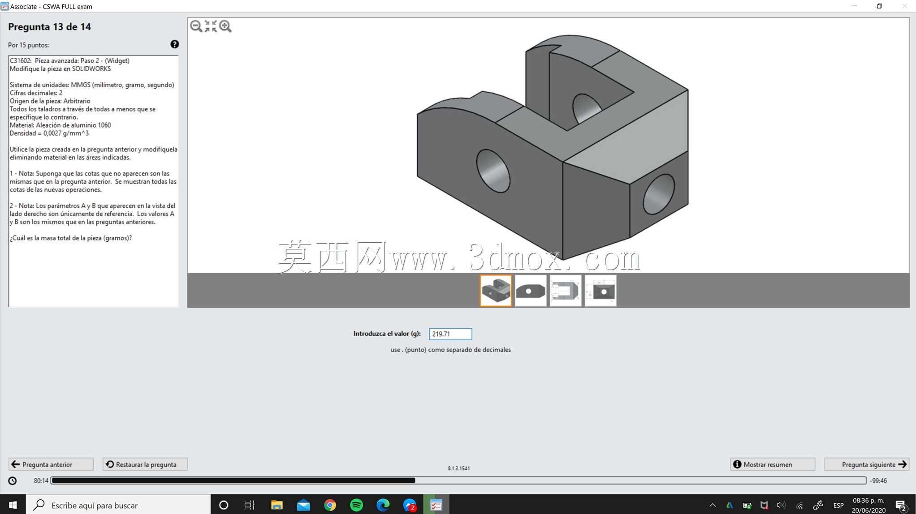916x514 pixels.
Task: Click the 'Introduzca el valor (g):' label
Action: point(387,334)
